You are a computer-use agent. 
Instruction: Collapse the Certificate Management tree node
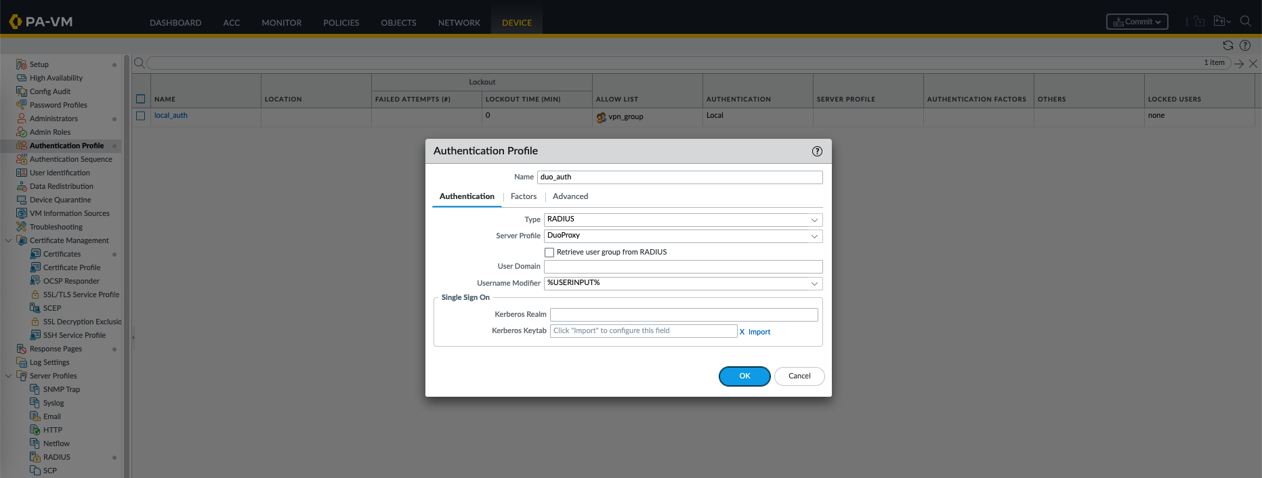click(9, 240)
